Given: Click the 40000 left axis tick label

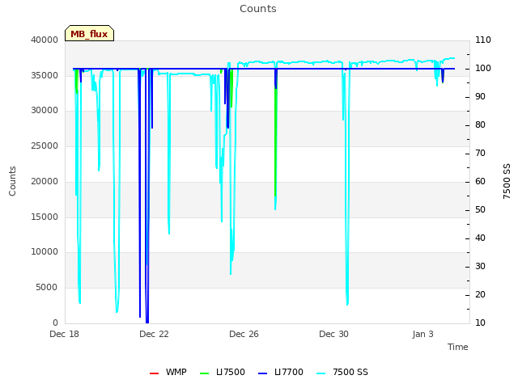Looking at the screenshot, I should point(45,40).
